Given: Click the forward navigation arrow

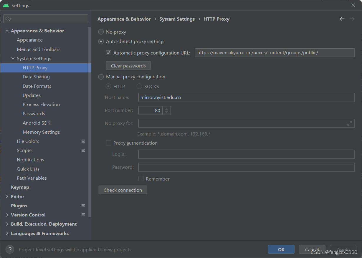Looking at the screenshot, I should pyautogui.click(x=352, y=19).
